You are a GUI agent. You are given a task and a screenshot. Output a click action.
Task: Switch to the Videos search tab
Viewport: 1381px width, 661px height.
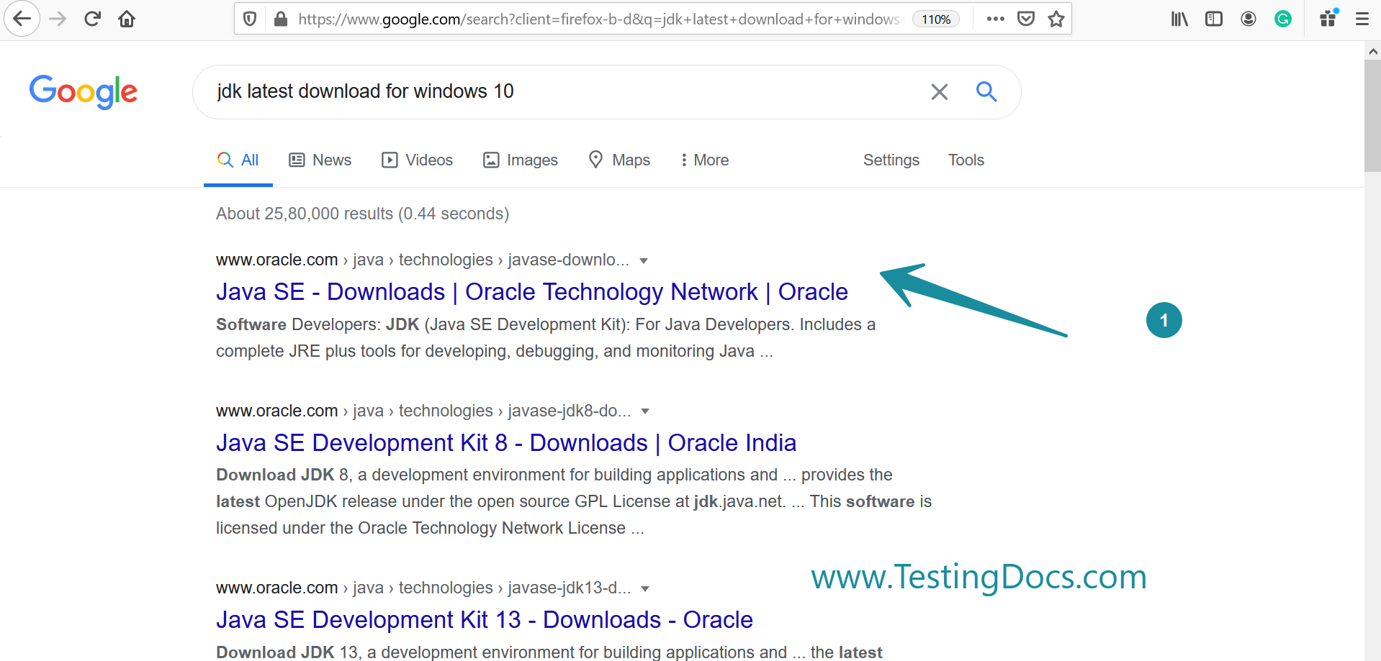(417, 160)
